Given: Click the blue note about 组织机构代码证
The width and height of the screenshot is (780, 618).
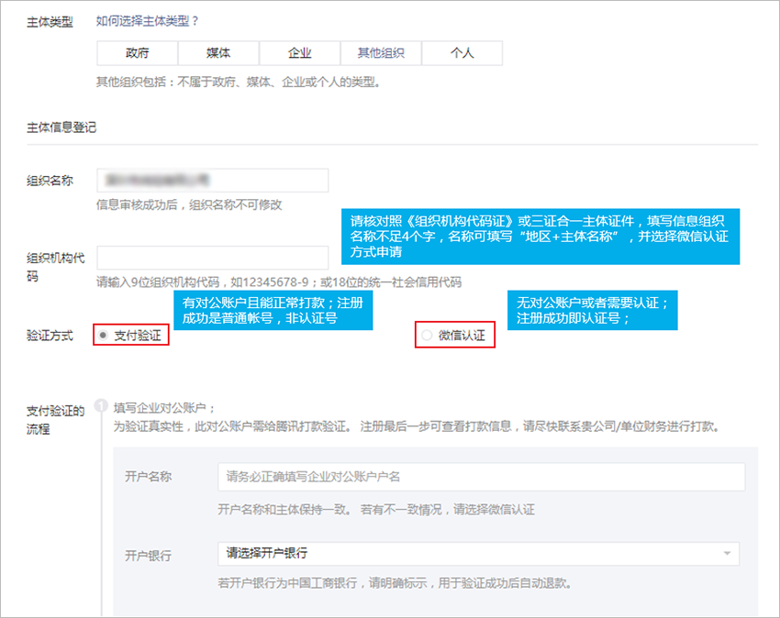Looking at the screenshot, I should tap(540, 236).
